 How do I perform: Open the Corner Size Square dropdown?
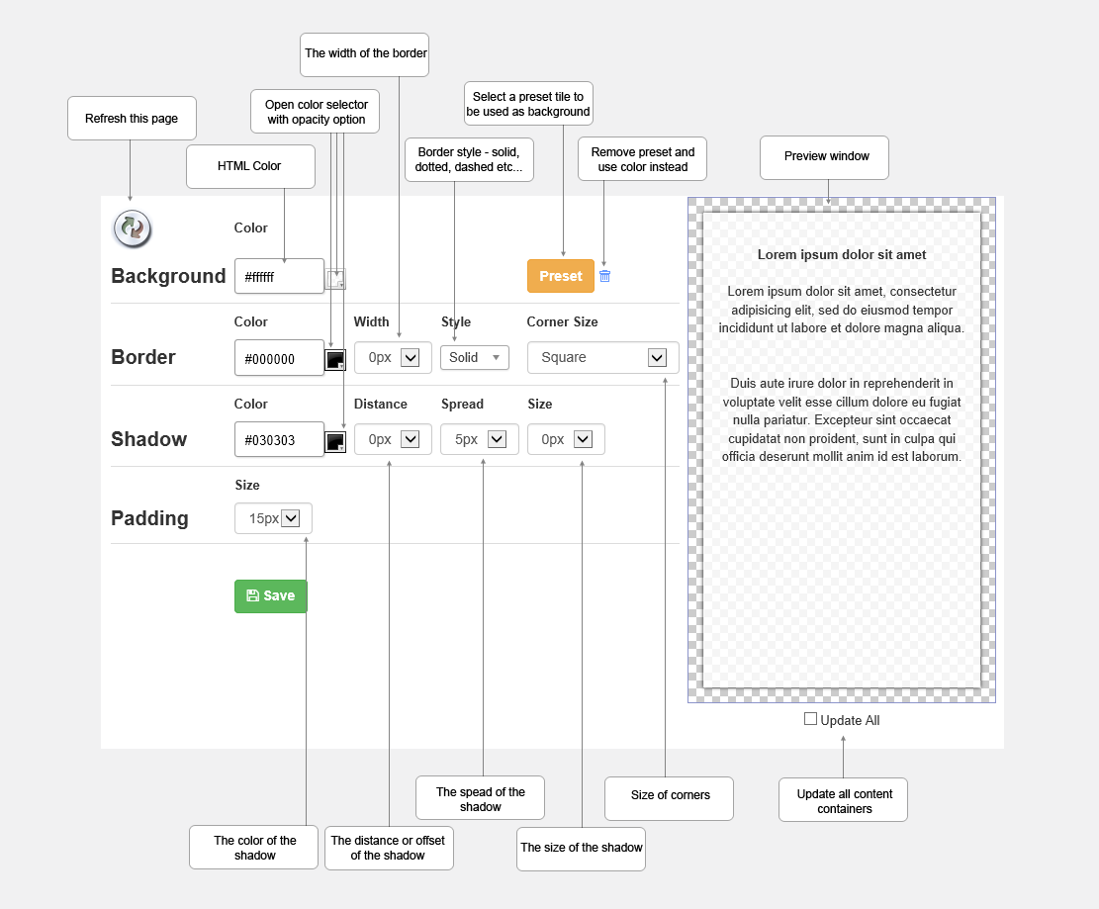click(x=602, y=357)
